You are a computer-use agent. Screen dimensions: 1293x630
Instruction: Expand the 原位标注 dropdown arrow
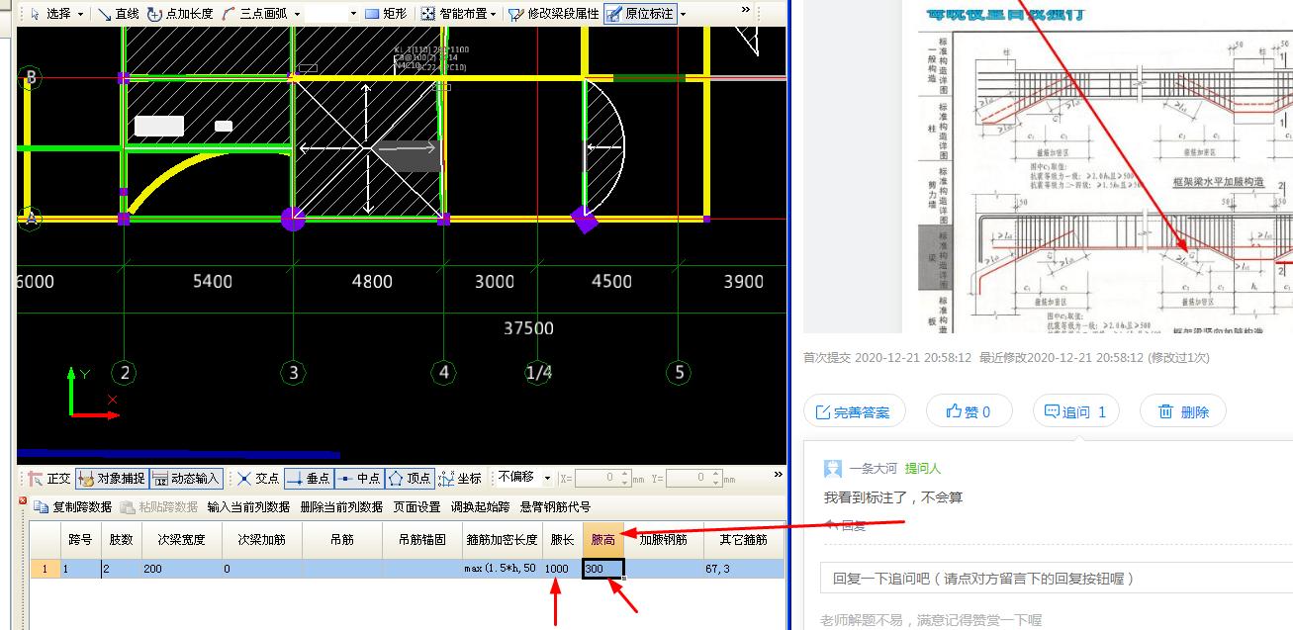pyautogui.click(x=683, y=14)
